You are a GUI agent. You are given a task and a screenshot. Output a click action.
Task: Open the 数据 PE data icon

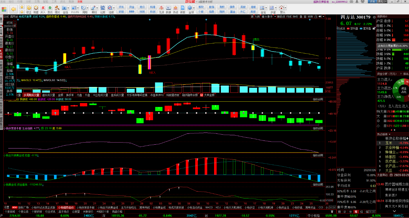click(168, 8)
